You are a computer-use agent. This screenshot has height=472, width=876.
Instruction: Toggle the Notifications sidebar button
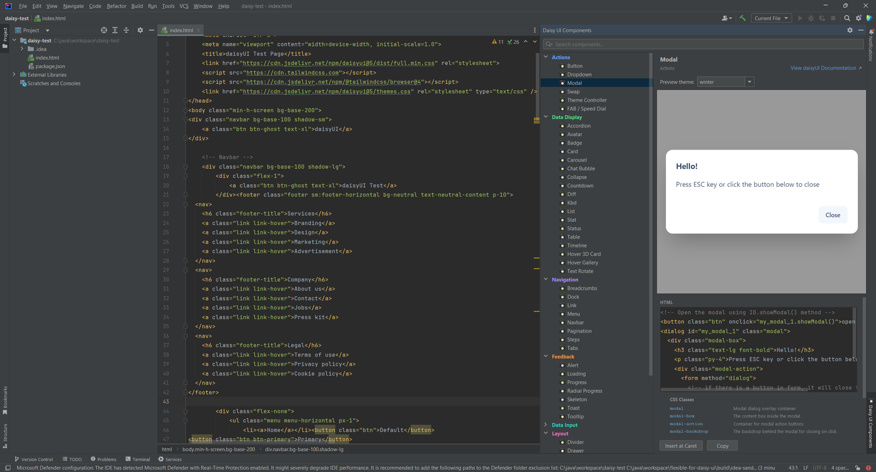click(871, 45)
